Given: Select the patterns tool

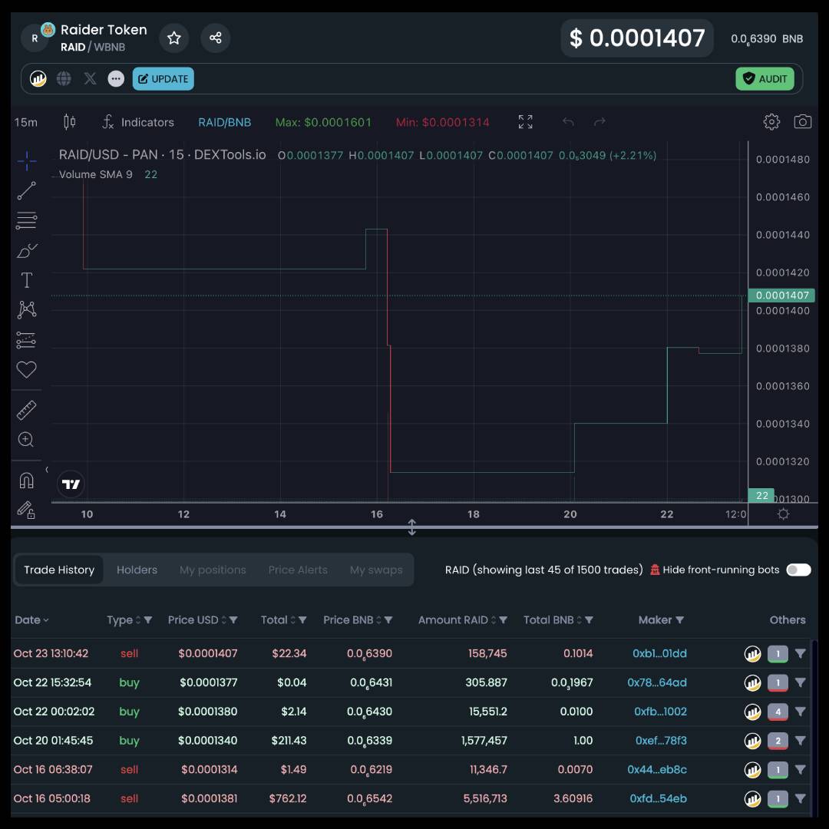Looking at the screenshot, I should tap(26, 310).
